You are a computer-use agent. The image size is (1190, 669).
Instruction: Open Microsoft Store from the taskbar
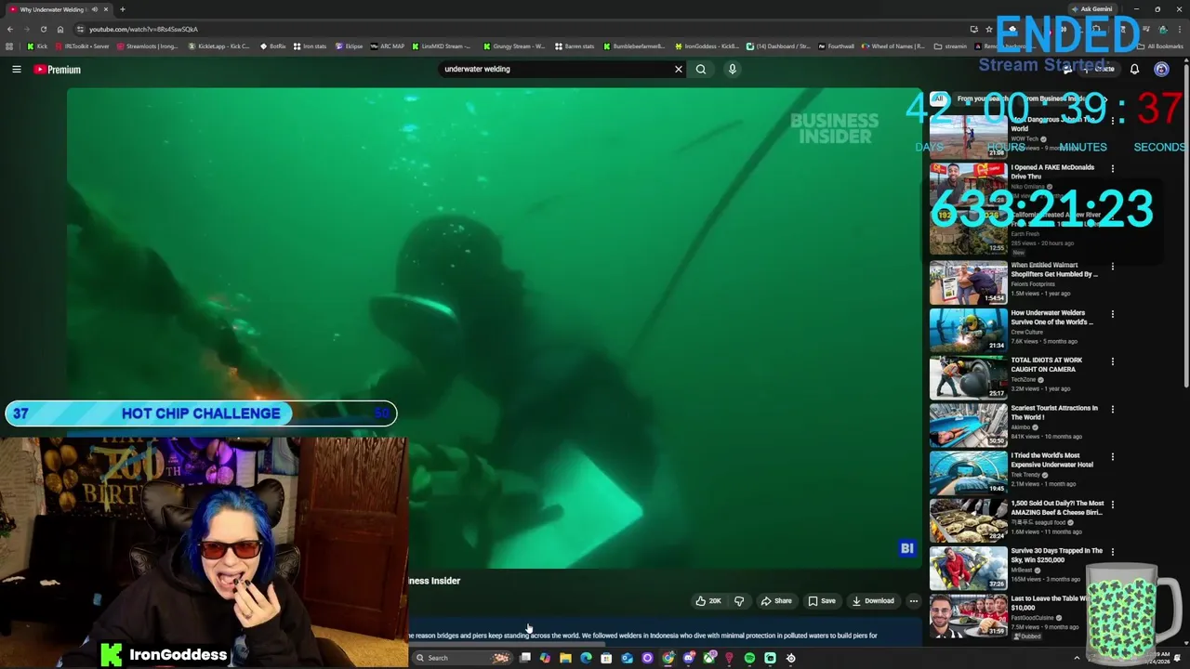pyautogui.click(x=606, y=658)
